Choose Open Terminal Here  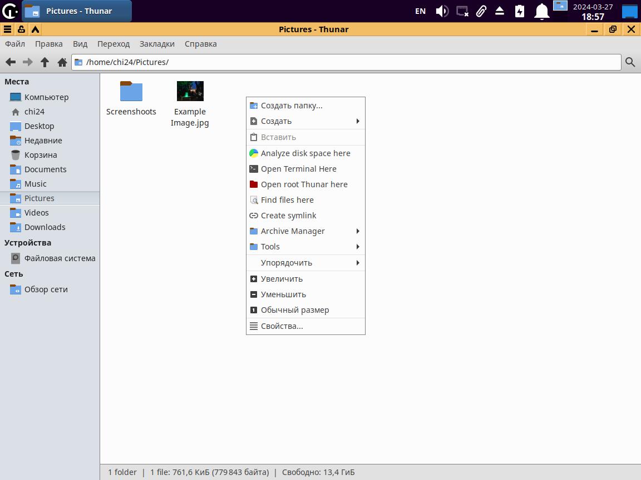(x=298, y=169)
